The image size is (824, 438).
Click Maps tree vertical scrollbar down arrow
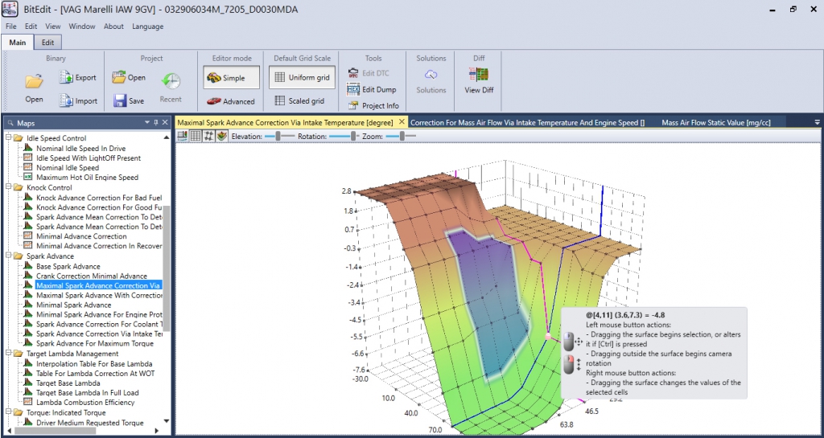167,420
